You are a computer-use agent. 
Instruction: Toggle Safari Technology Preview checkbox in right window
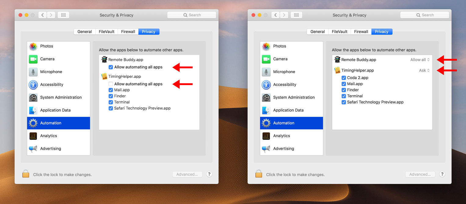tap(344, 102)
